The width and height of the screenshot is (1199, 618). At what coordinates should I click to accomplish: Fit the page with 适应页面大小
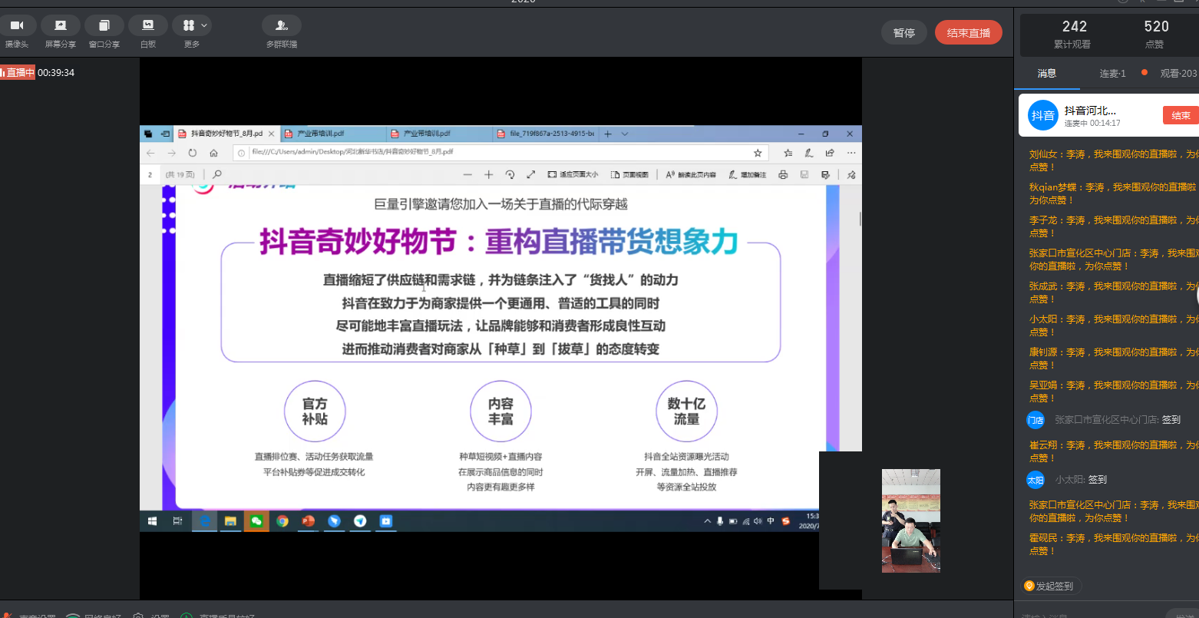tap(573, 175)
